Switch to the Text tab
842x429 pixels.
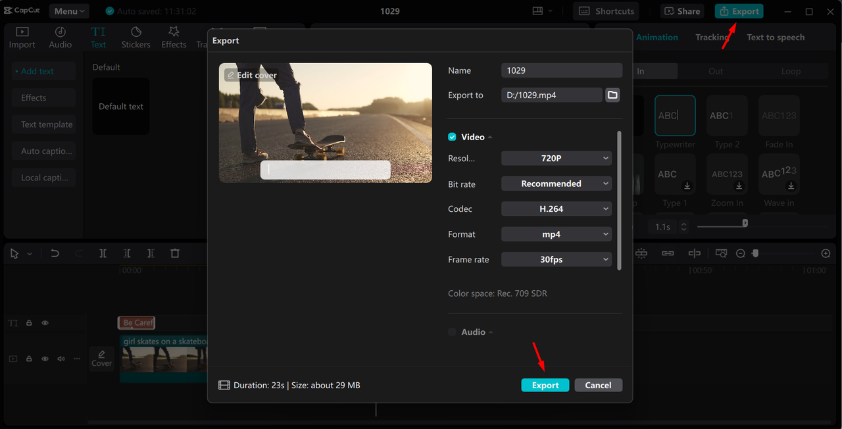click(98, 38)
